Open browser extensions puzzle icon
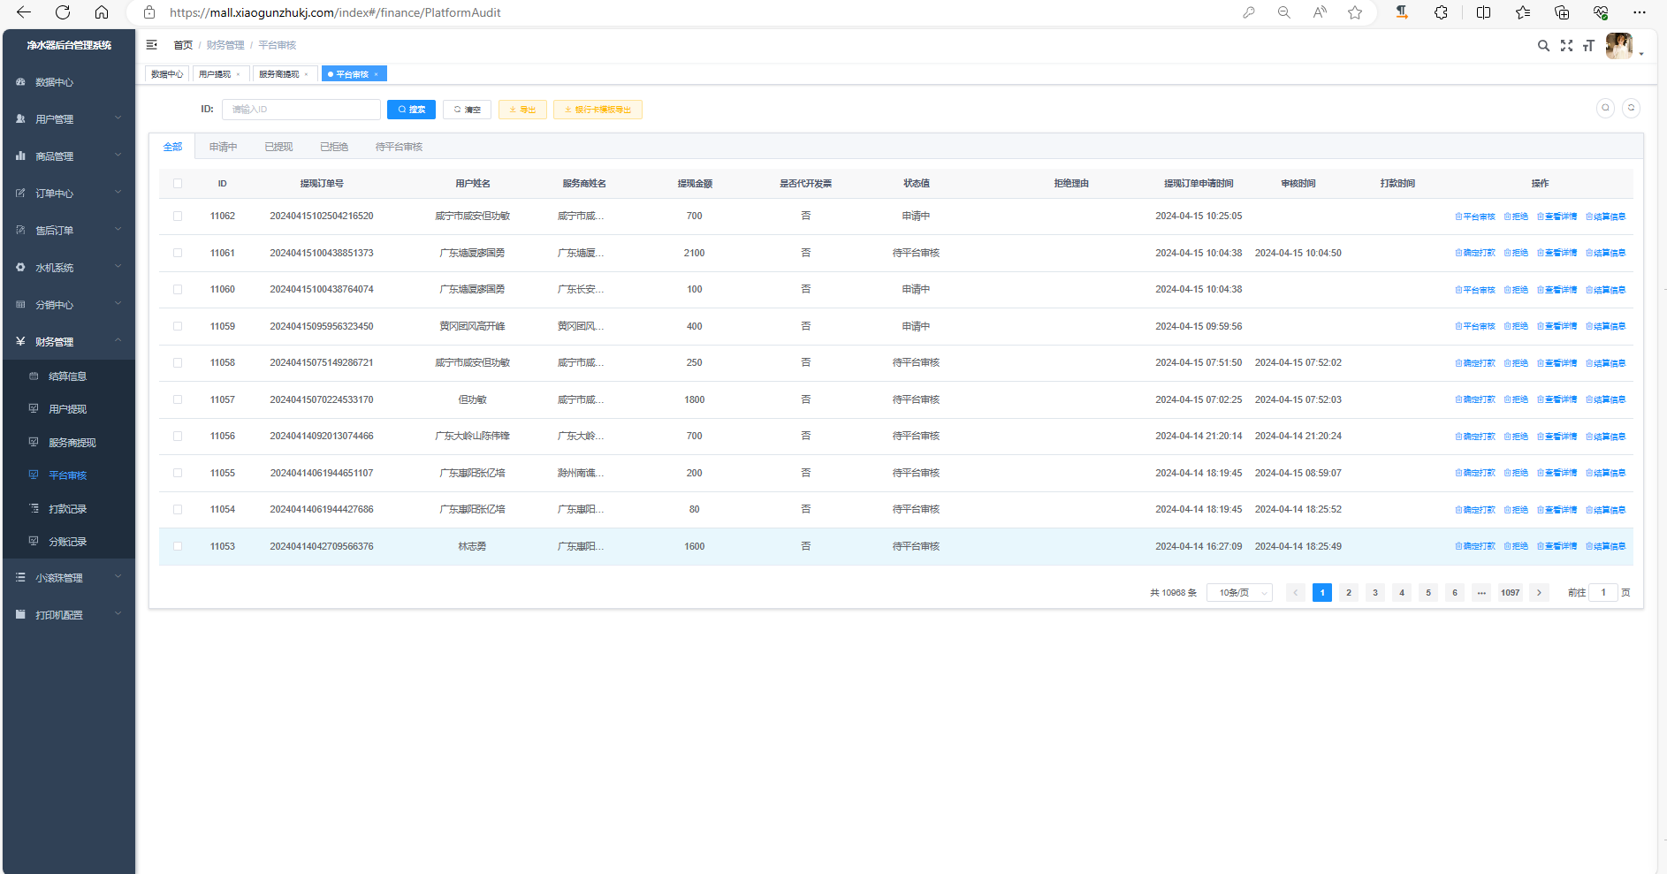Screen dimensions: 1667x874 (x=1441, y=12)
